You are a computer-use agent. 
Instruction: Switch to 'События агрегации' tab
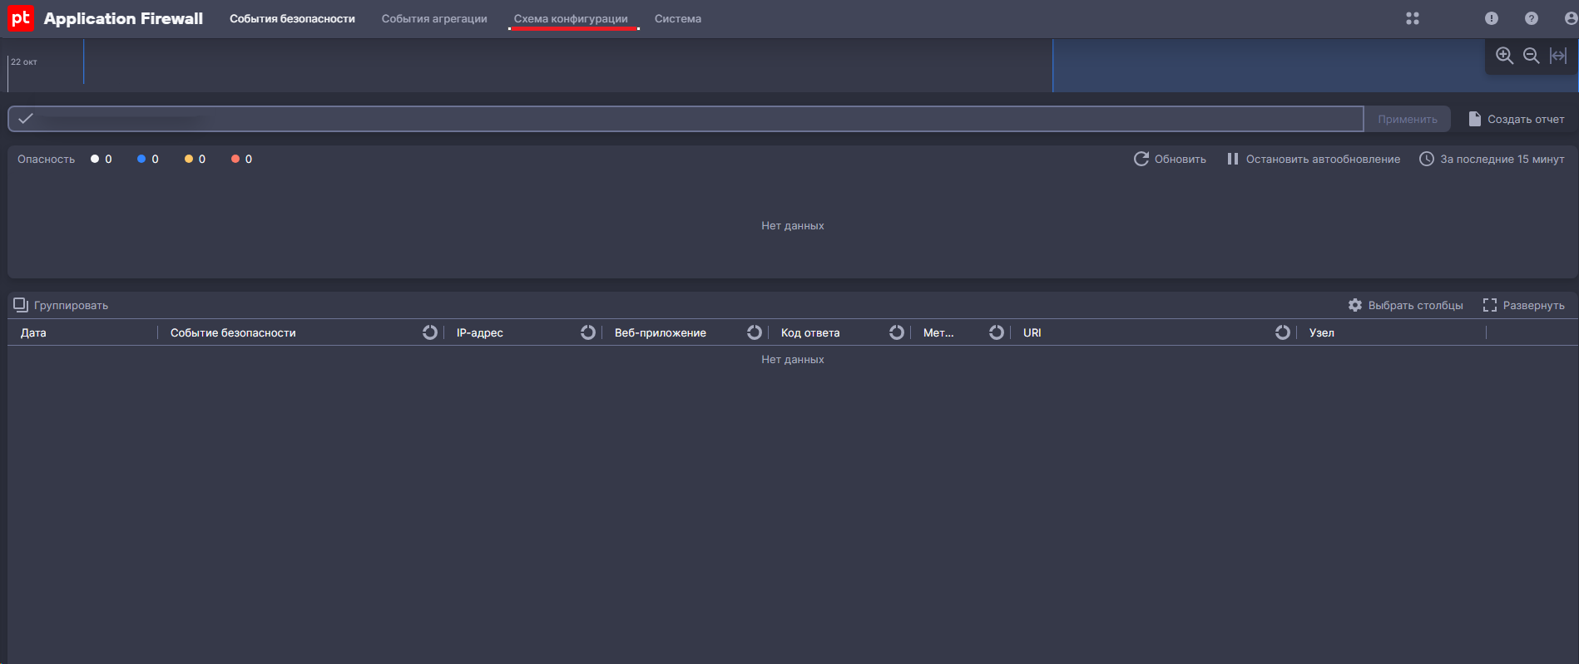point(434,18)
